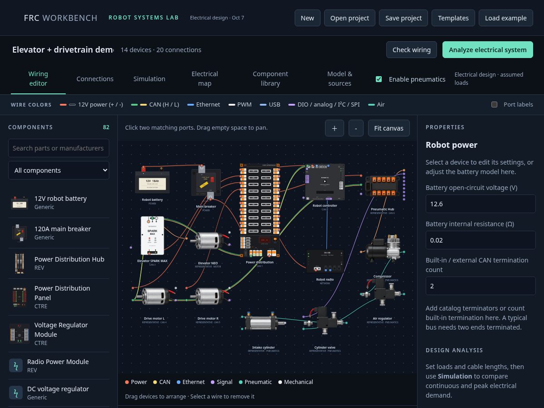Viewport: 544px width, 408px height.
Task: Click the Pneumatic legend entry below canvas
Action: pyautogui.click(x=255, y=382)
